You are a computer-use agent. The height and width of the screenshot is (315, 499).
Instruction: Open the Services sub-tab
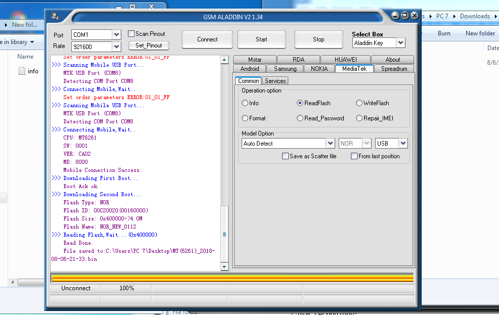[x=275, y=81]
